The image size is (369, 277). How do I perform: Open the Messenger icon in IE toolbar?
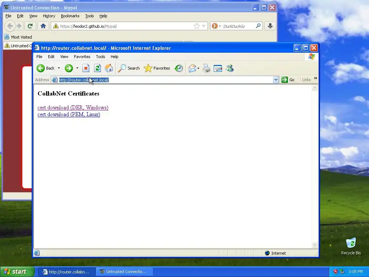click(230, 68)
